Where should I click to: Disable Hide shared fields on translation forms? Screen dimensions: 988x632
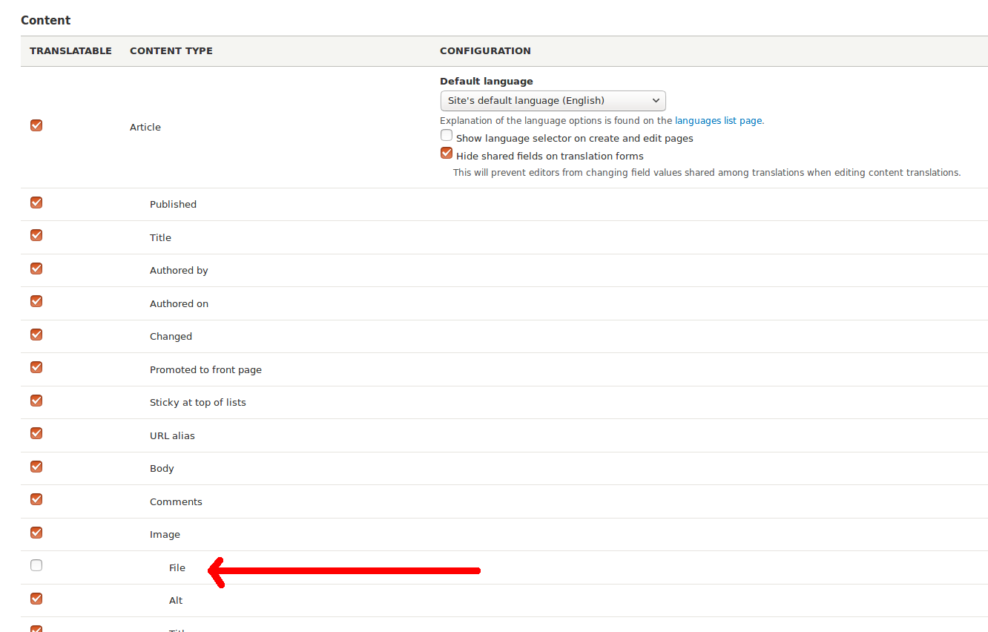pyautogui.click(x=446, y=152)
